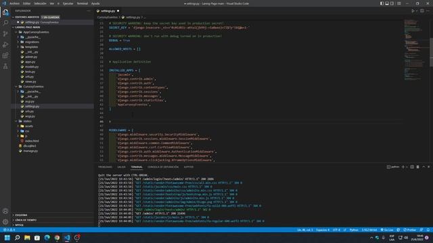Click Go Live in status bar
This screenshot has width=433, height=243.
(387, 230)
